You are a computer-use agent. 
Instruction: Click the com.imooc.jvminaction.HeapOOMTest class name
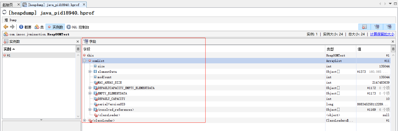pos(39,34)
